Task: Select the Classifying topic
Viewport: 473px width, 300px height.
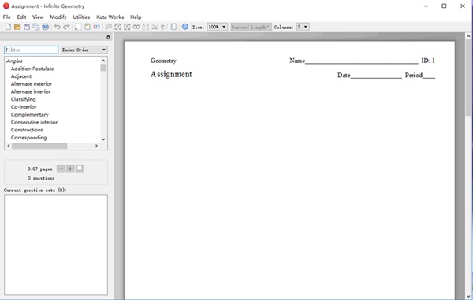Action: click(x=23, y=99)
